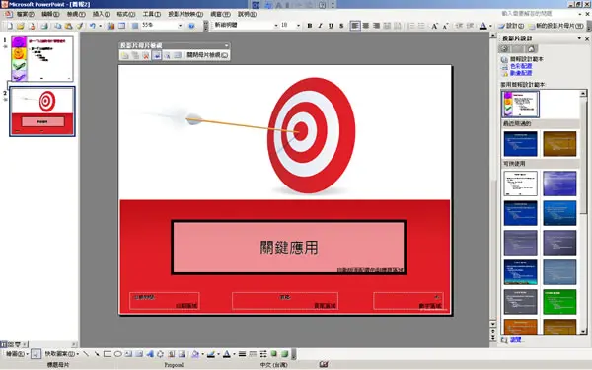Toggle text Shadow formatting
The image size is (592, 370).
click(341, 26)
